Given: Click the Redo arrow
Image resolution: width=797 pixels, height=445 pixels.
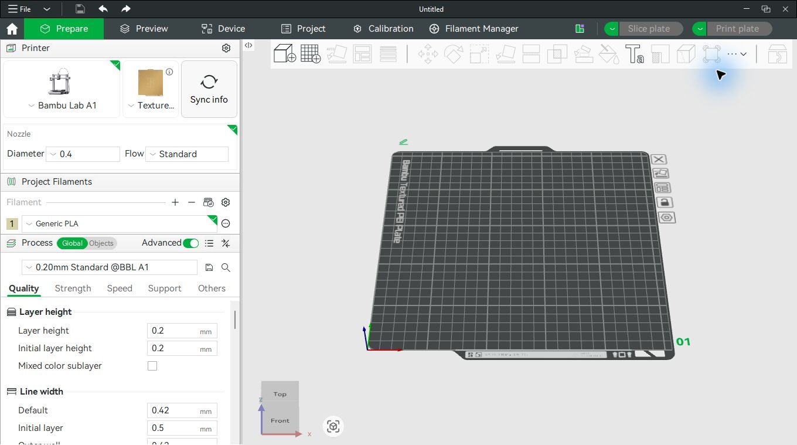Looking at the screenshot, I should point(125,9).
